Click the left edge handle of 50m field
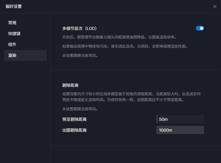 pos(157,119)
